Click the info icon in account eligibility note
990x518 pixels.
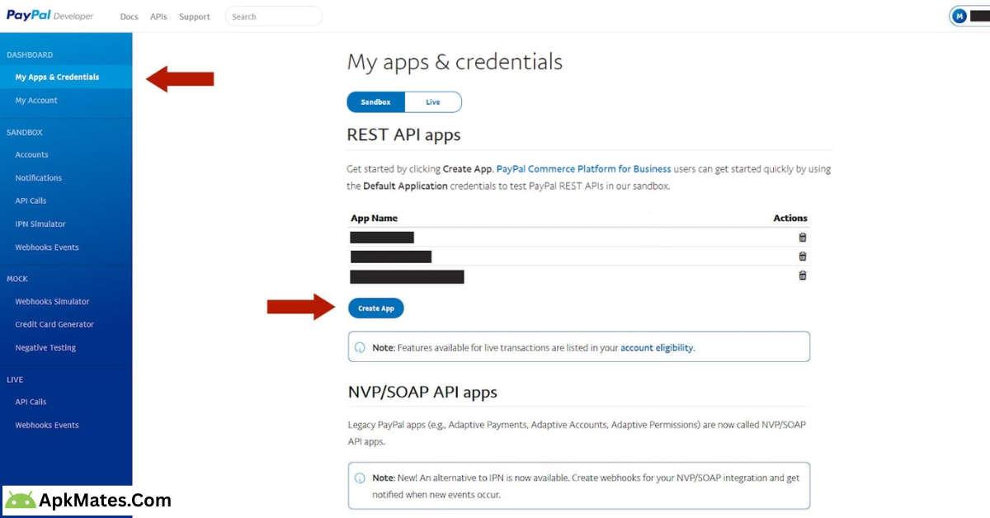tap(360, 347)
